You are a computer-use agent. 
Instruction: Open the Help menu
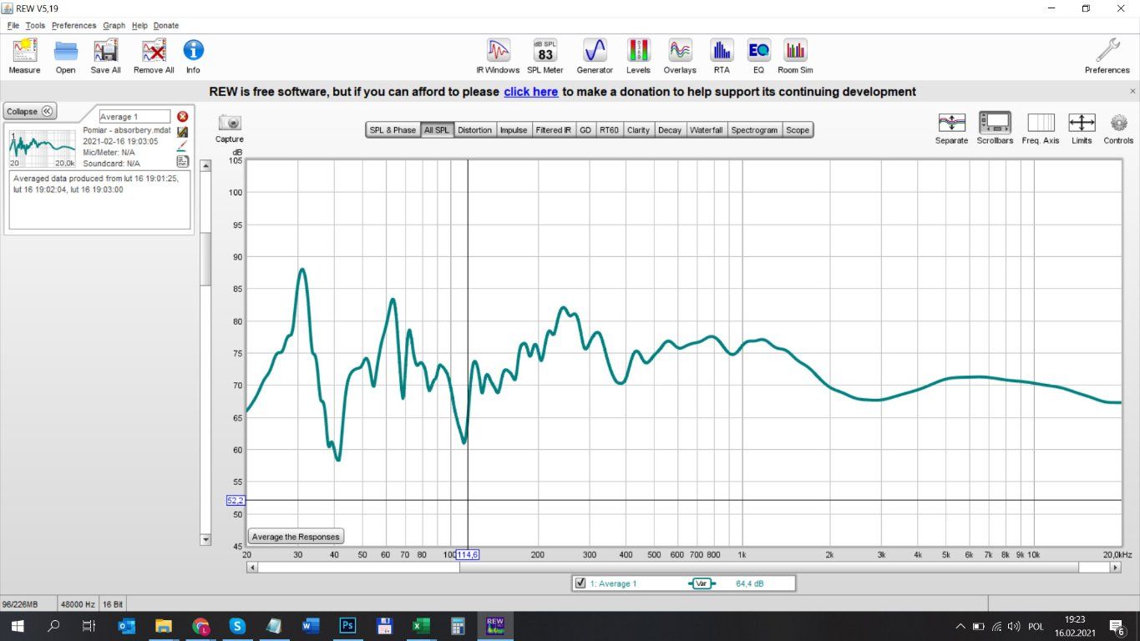coord(139,26)
